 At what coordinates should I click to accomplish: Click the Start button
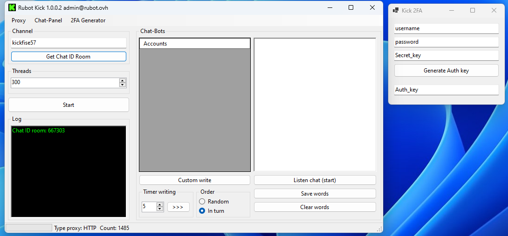coord(69,105)
